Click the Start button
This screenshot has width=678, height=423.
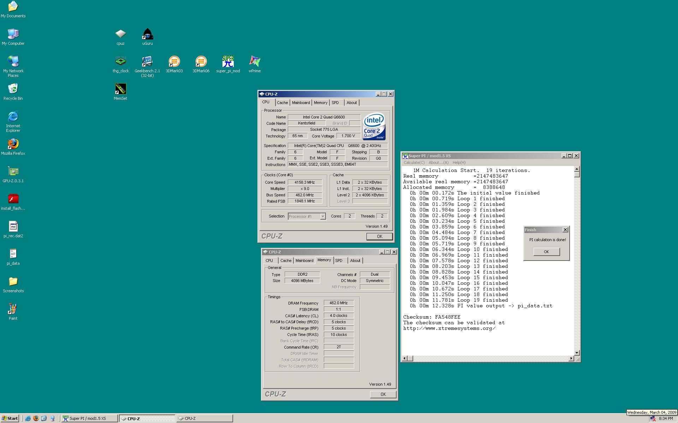click(x=10, y=418)
